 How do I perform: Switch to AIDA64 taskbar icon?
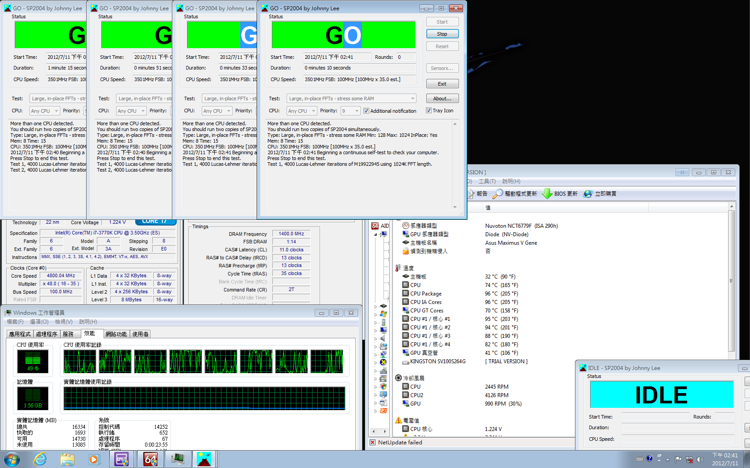coord(150,459)
